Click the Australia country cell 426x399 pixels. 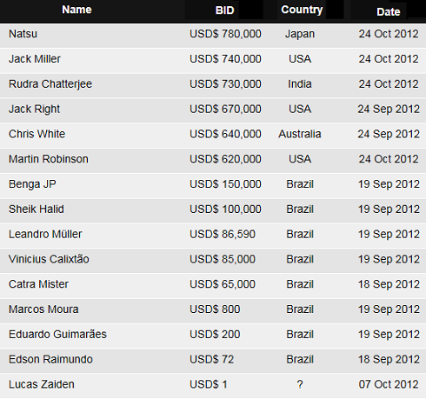(x=300, y=134)
